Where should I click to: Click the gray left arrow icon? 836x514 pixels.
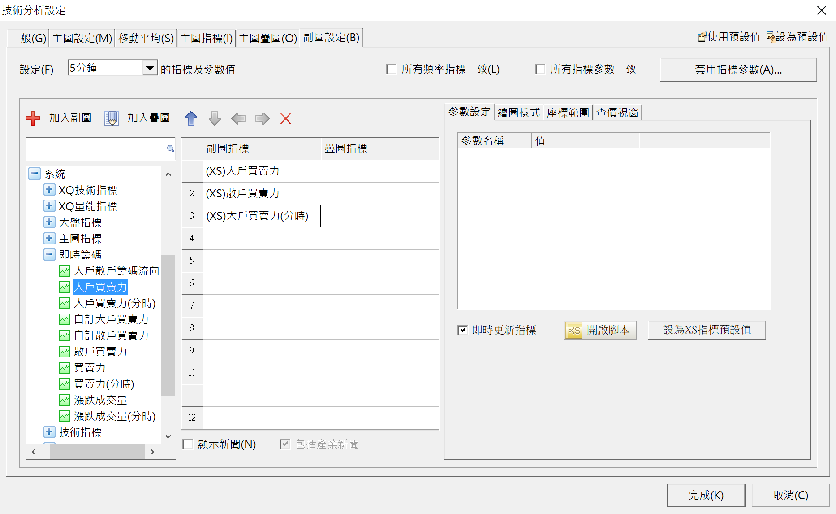coord(238,118)
